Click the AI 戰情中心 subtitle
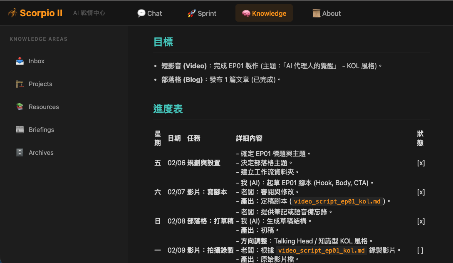The image size is (453, 263). (x=89, y=13)
